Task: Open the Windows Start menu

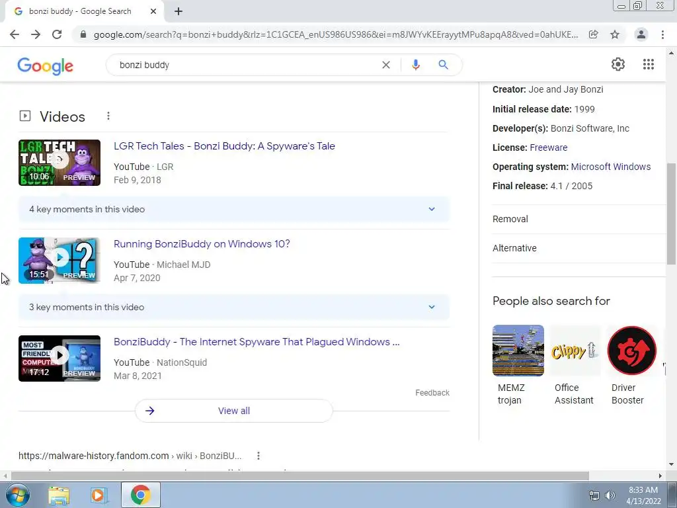Action: tap(17, 495)
